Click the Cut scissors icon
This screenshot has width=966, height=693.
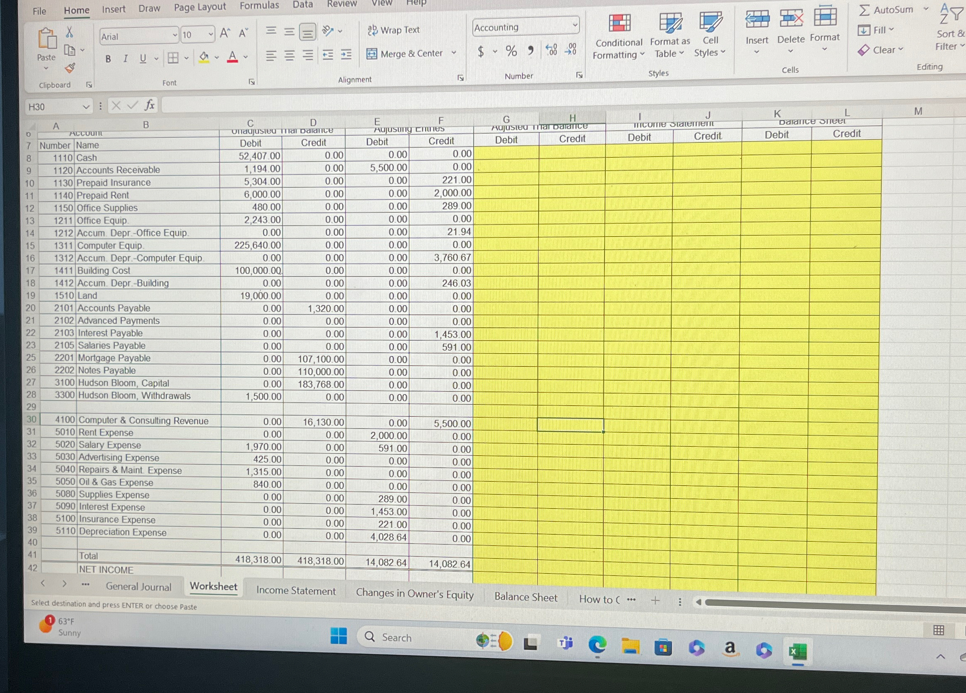pyautogui.click(x=70, y=32)
